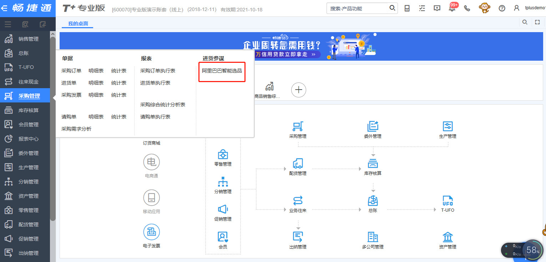Click the user account icon tplusdemo
Image resolution: width=546 pixels, height=262 pixels.
[516, 8]
